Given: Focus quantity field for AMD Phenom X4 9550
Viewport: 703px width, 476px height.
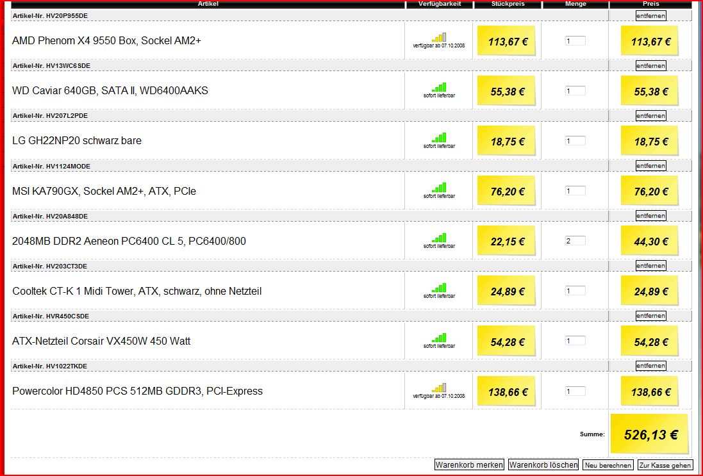Looking at the screenshot, I should tap(575, 41).
